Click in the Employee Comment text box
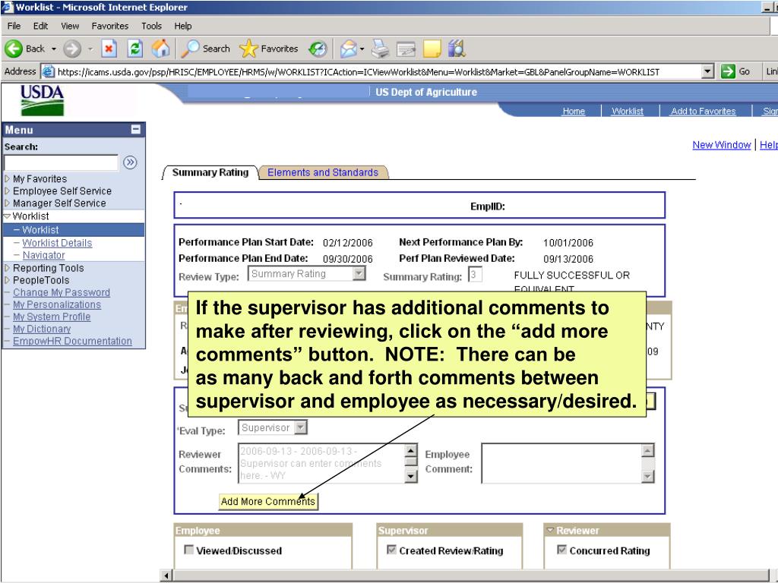The height and width of the screenshot is (583, 778). pos(562,463)
